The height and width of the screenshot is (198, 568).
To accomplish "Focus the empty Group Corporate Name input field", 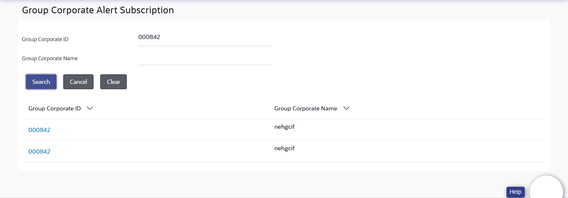I will click(x=205, y=57).
